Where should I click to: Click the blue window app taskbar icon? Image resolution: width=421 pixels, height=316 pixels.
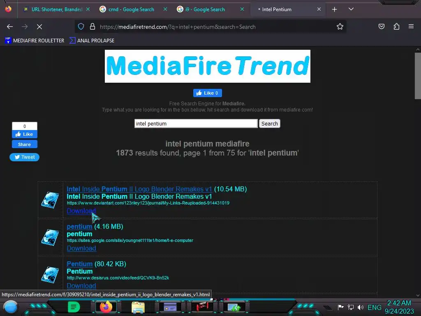tap(170, 307)
